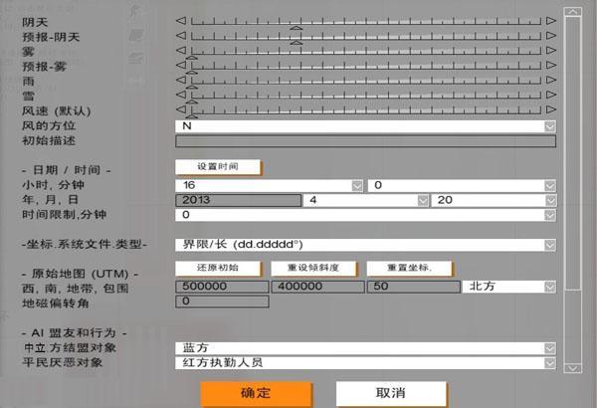Increase 雪 slider using right arrow

pos(551,95)
